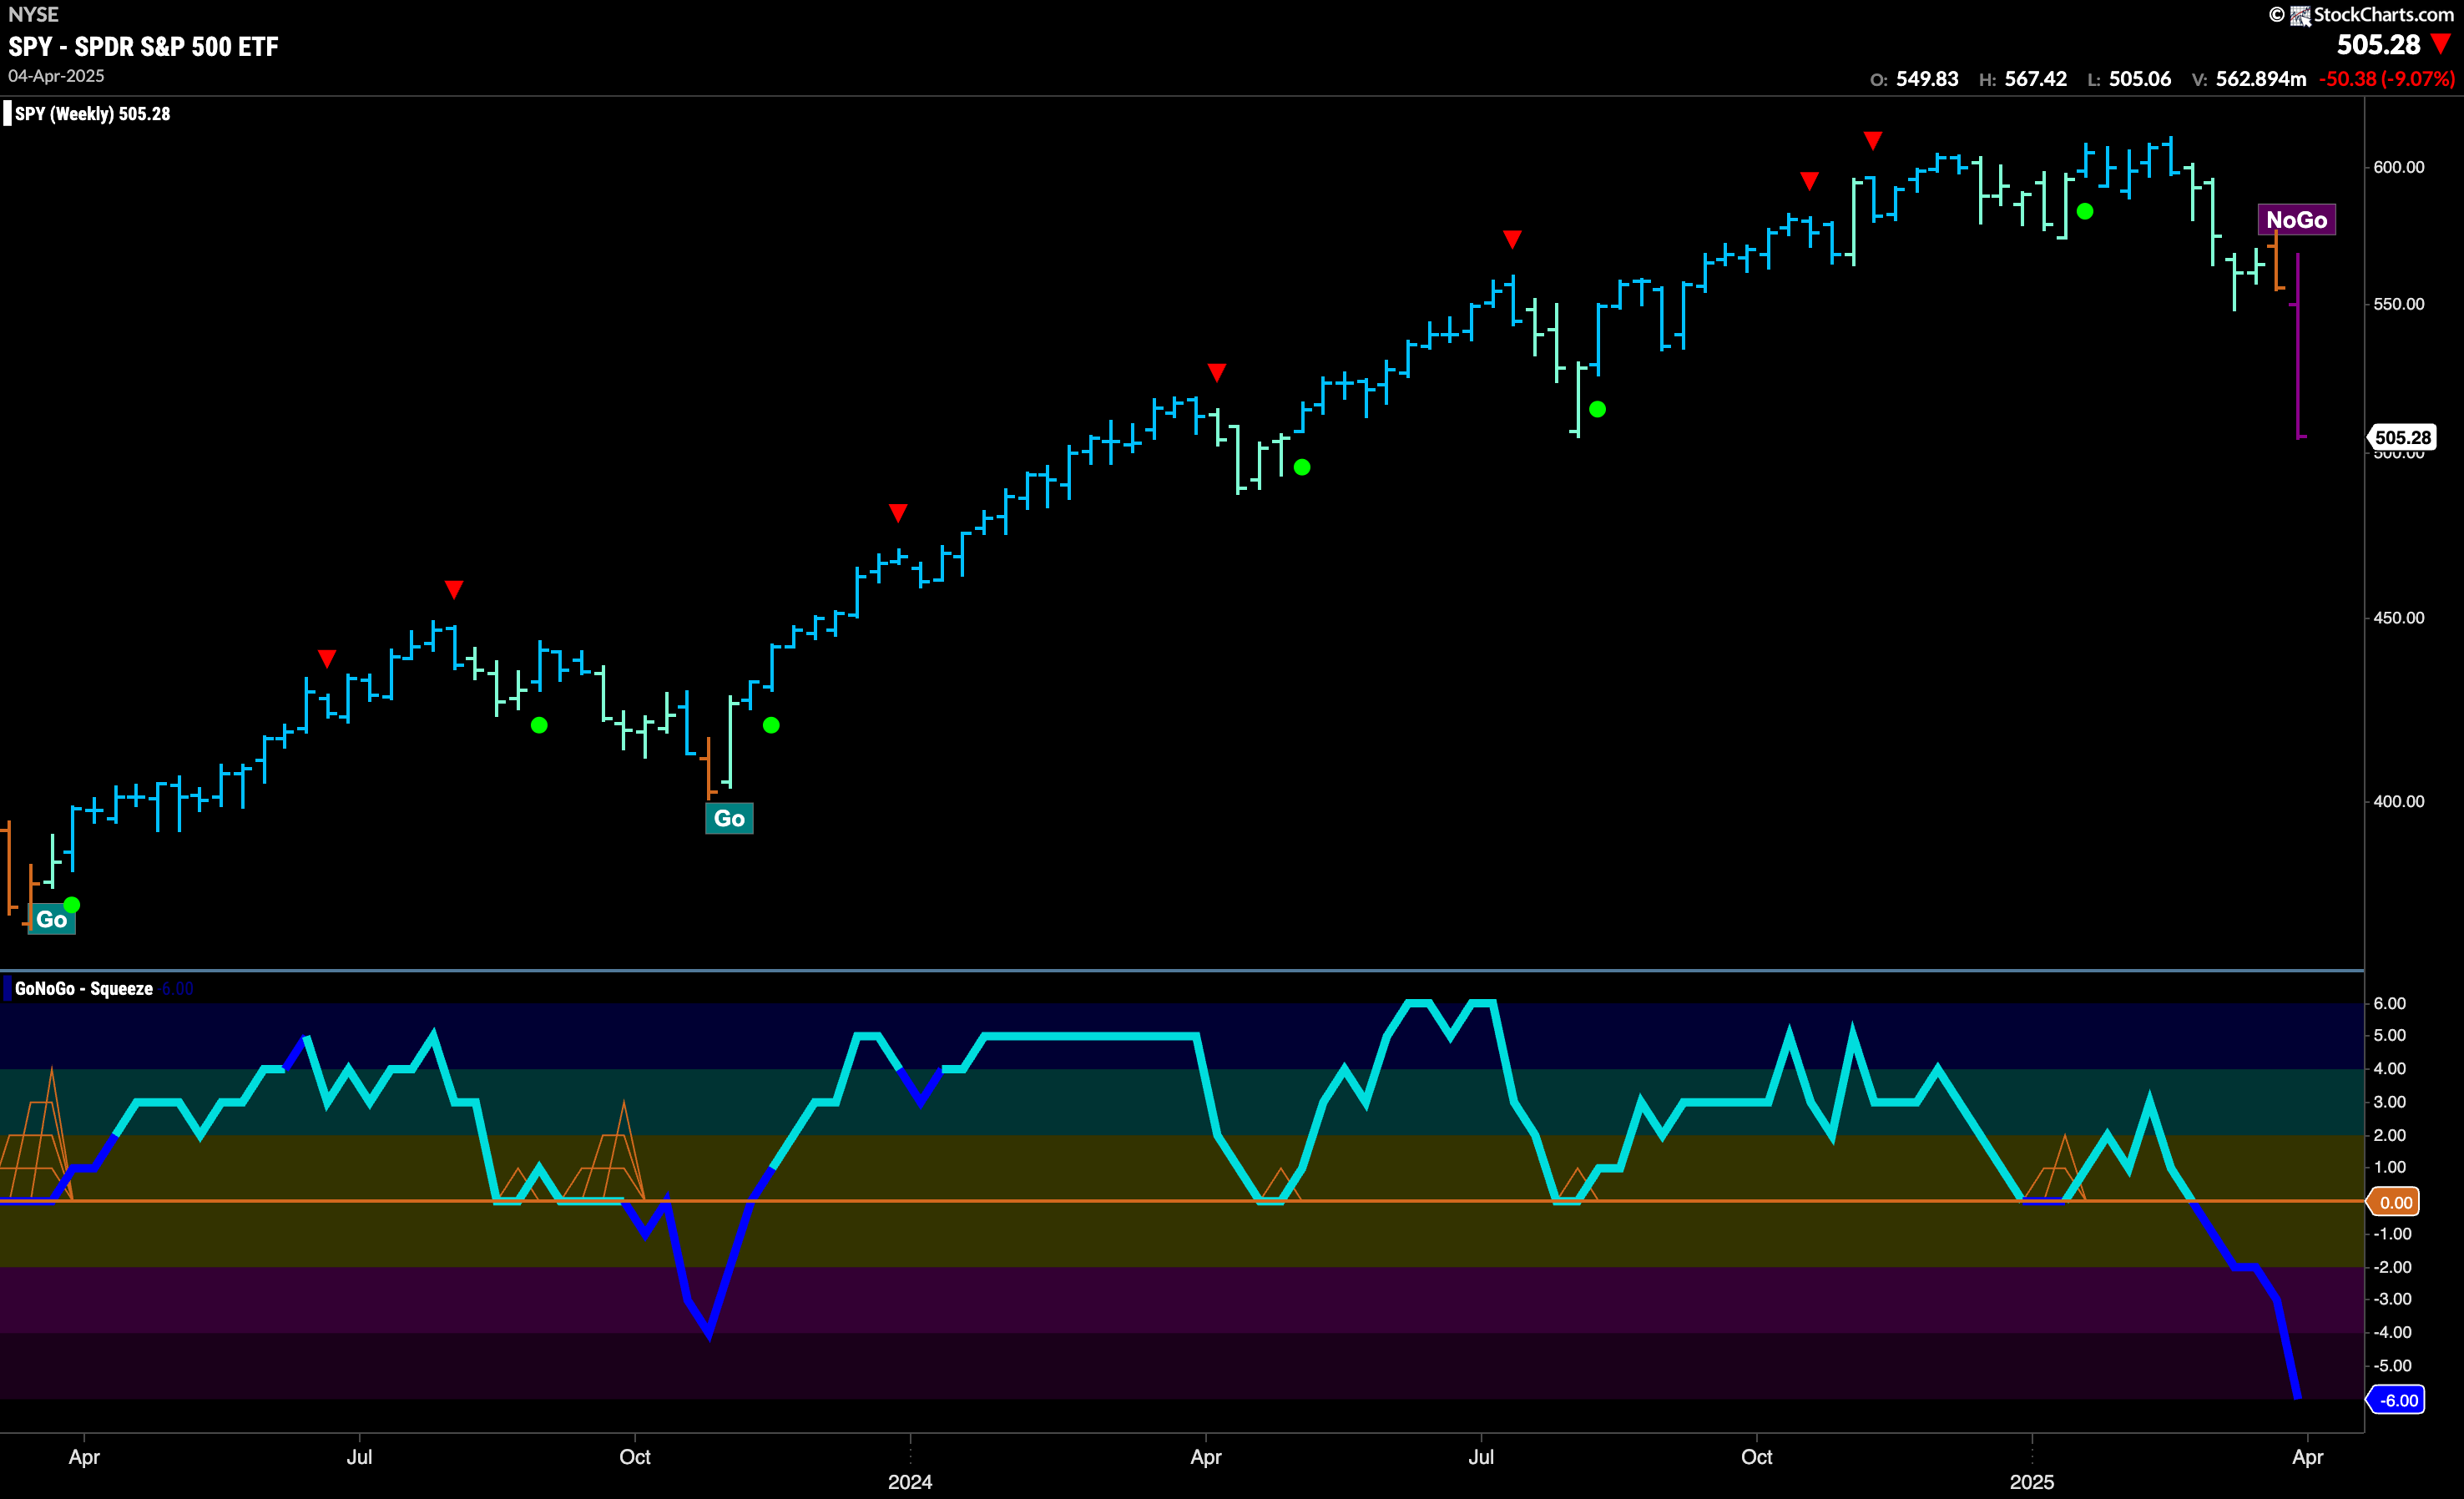Click the red down arrow beside 505.28
Viewport: 2464px width, 1499px height.
2442,45
